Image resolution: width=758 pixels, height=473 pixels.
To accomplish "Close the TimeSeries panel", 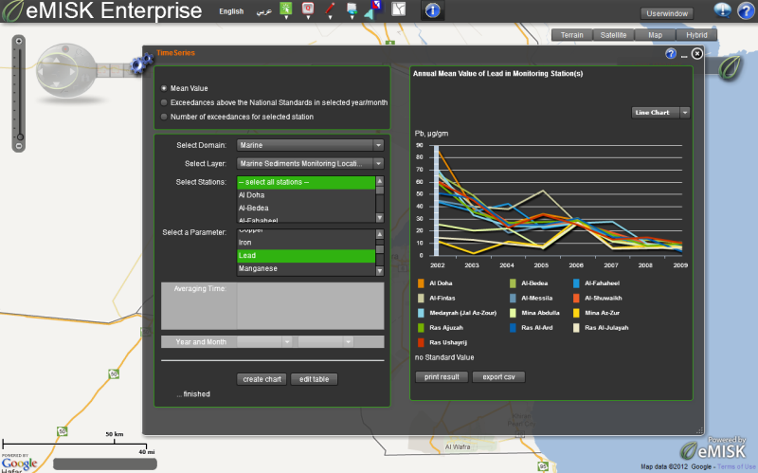I will tap(696, 54).
